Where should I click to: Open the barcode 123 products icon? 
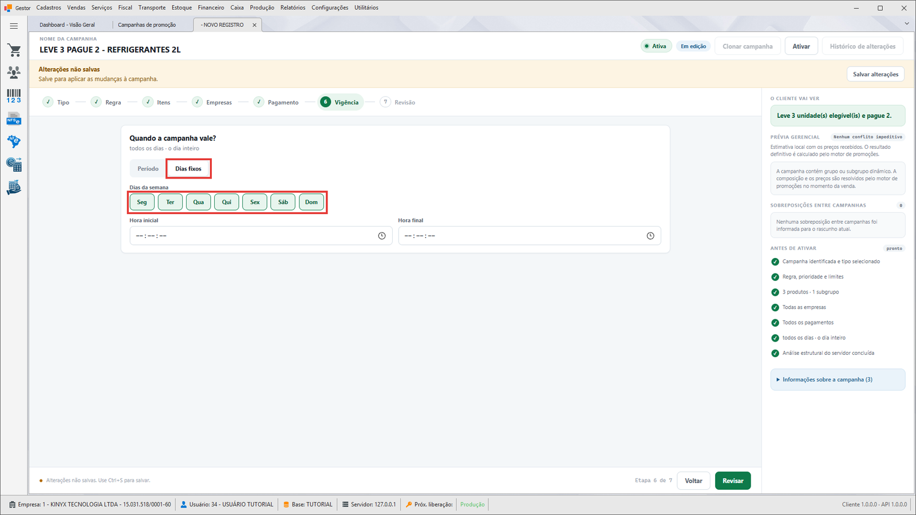(14, 96)
